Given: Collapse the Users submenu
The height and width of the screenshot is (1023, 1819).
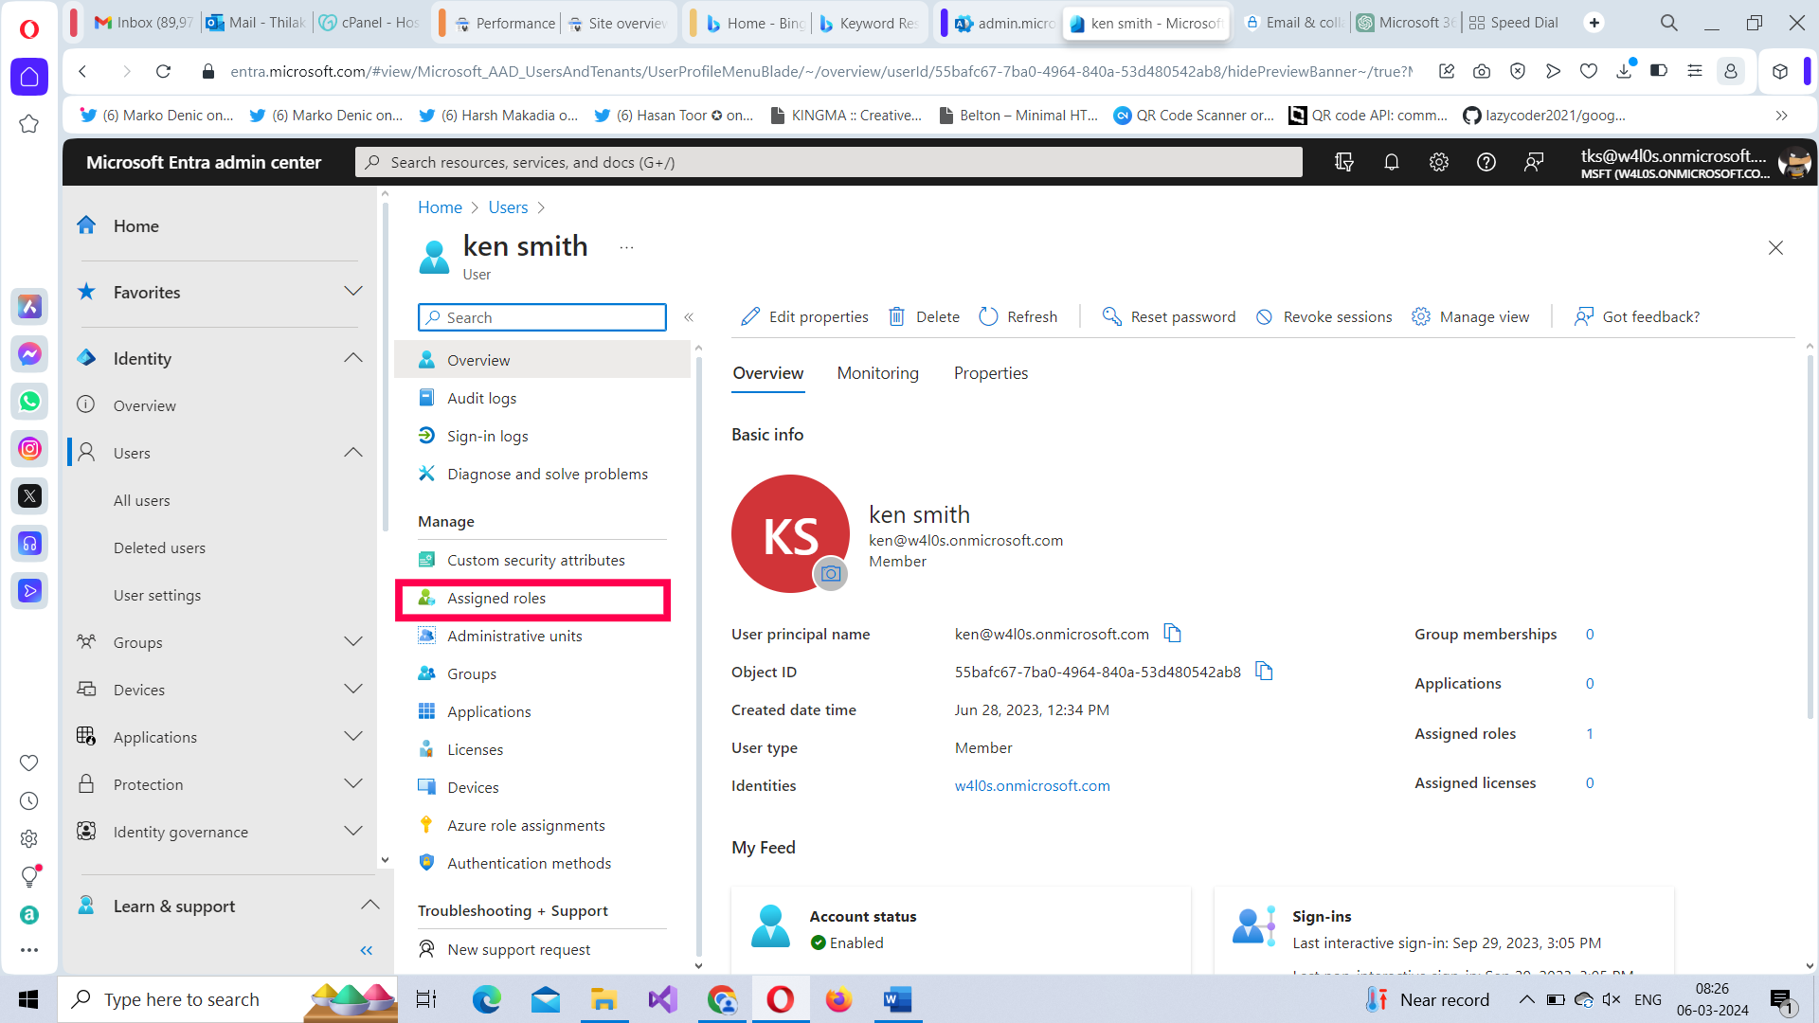Looking at the screenshot, I should coord(353,453).
